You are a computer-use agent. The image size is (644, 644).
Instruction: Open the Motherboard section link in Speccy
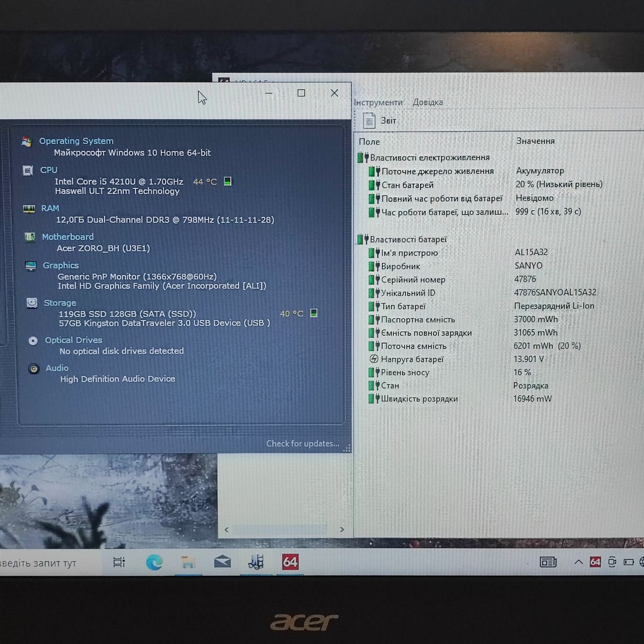click(x=68, y=236)
